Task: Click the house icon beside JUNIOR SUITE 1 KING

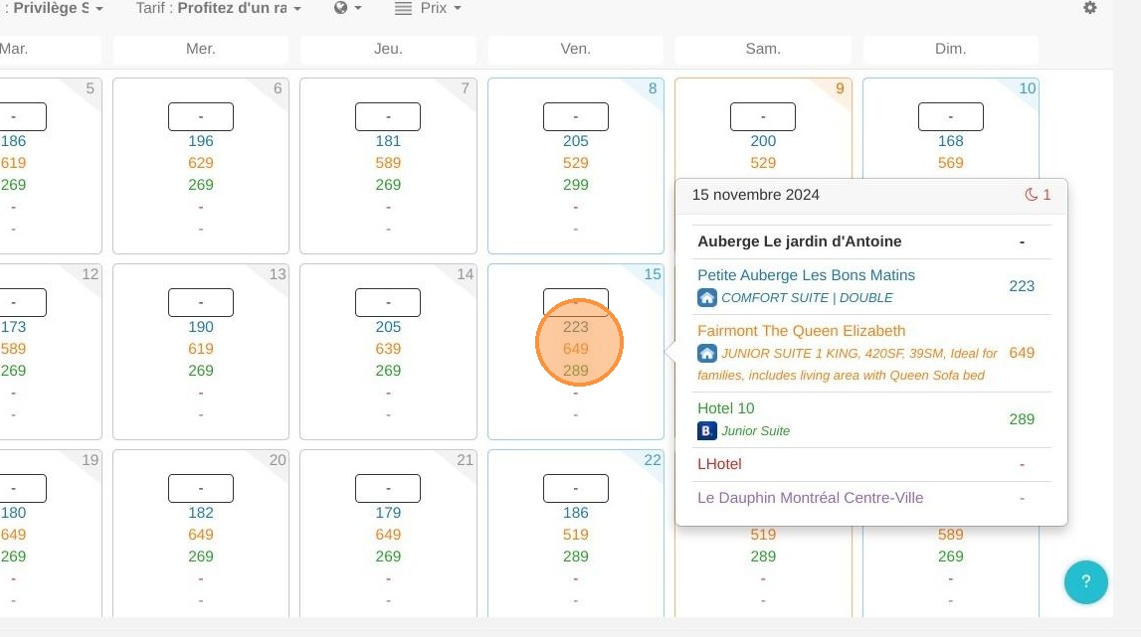Action: click(706, 354)
